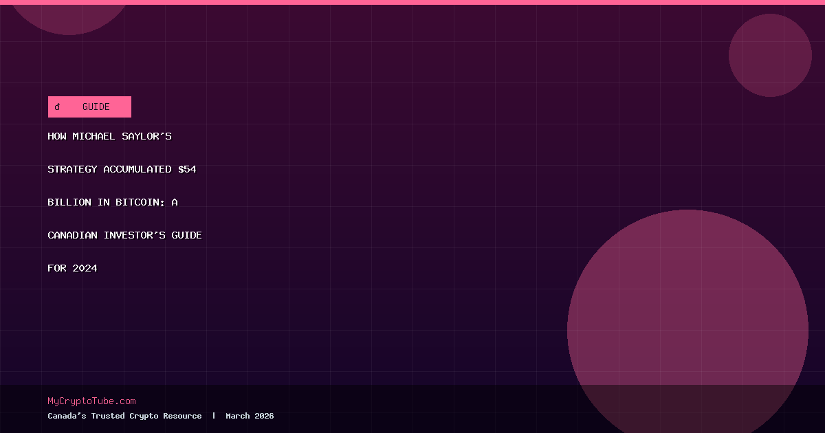Click the GUIDE label in the badge

[x=96, y=107]
